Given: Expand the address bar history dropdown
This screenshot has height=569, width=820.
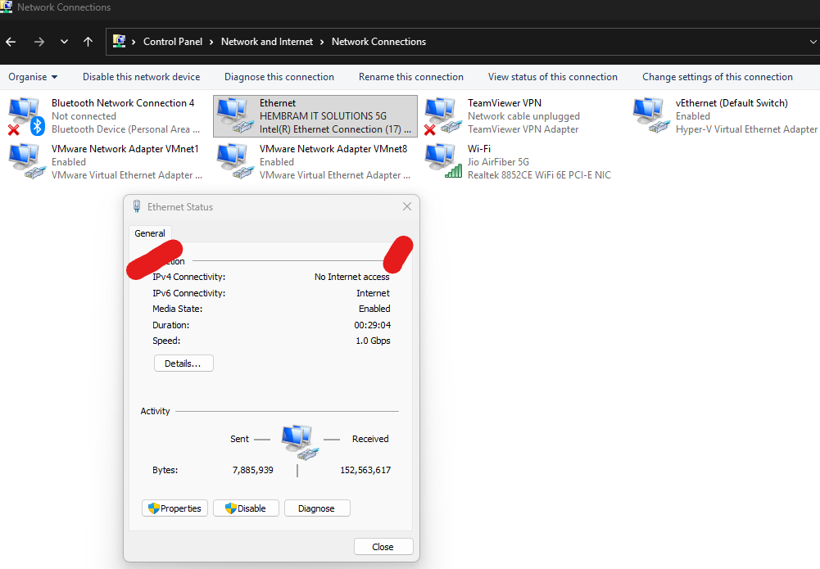Looking at the screenshot, I should [813, 42].
